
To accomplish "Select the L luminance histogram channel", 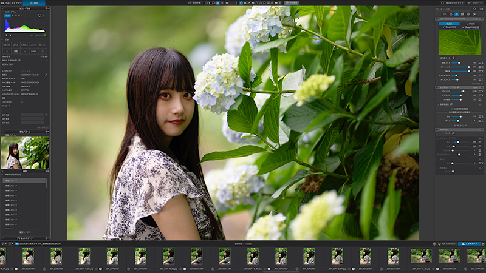I will 22,16.
